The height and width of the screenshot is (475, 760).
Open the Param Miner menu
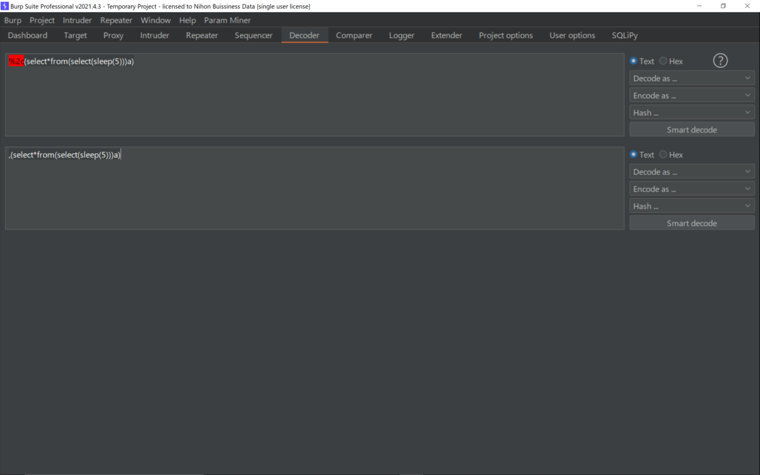227,20
